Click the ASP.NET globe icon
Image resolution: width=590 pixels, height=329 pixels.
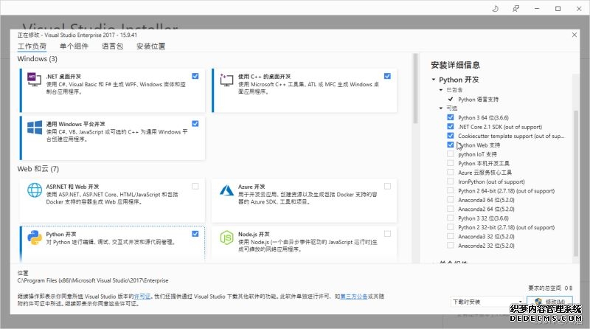35,190
